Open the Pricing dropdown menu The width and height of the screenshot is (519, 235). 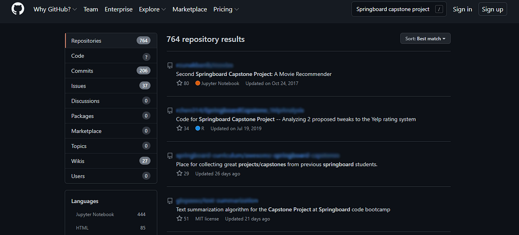226,9
